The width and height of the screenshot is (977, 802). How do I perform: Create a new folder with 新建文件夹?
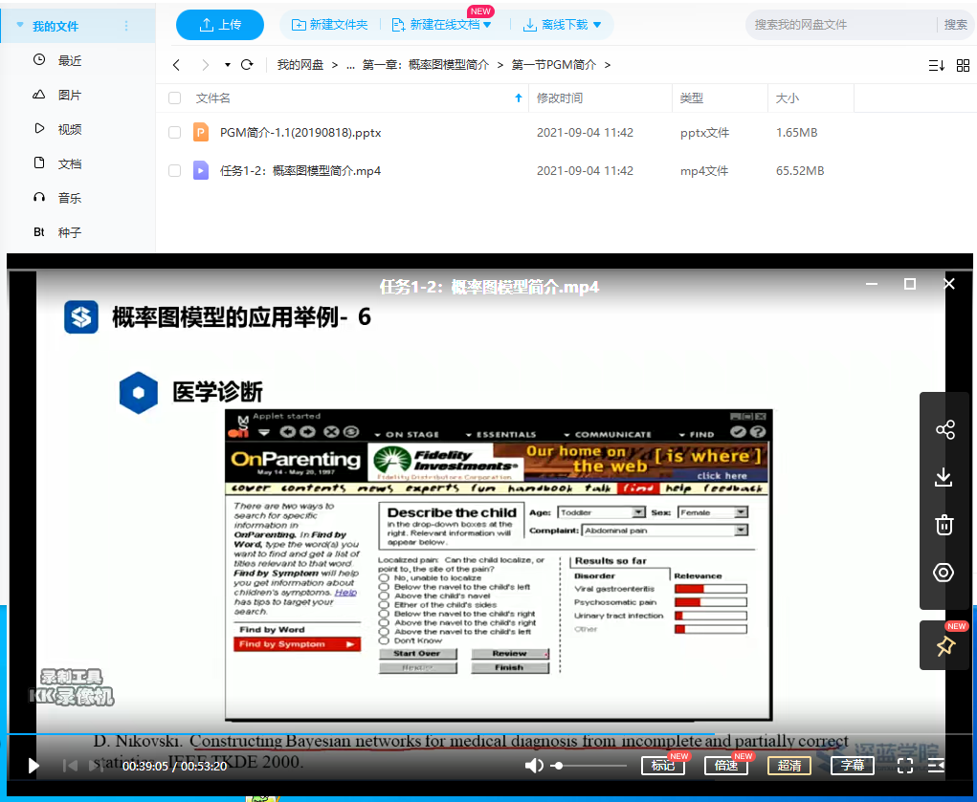tap(329, 25)
